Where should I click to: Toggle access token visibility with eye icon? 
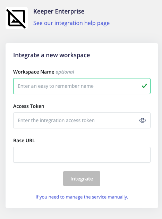tap(143, 120)
